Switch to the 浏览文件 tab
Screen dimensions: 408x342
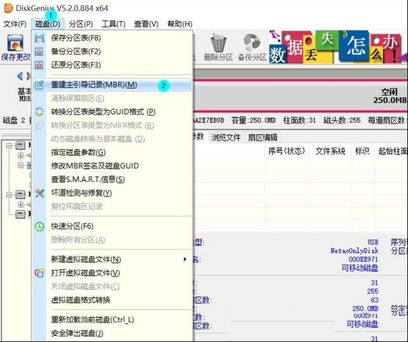point(226,137)
